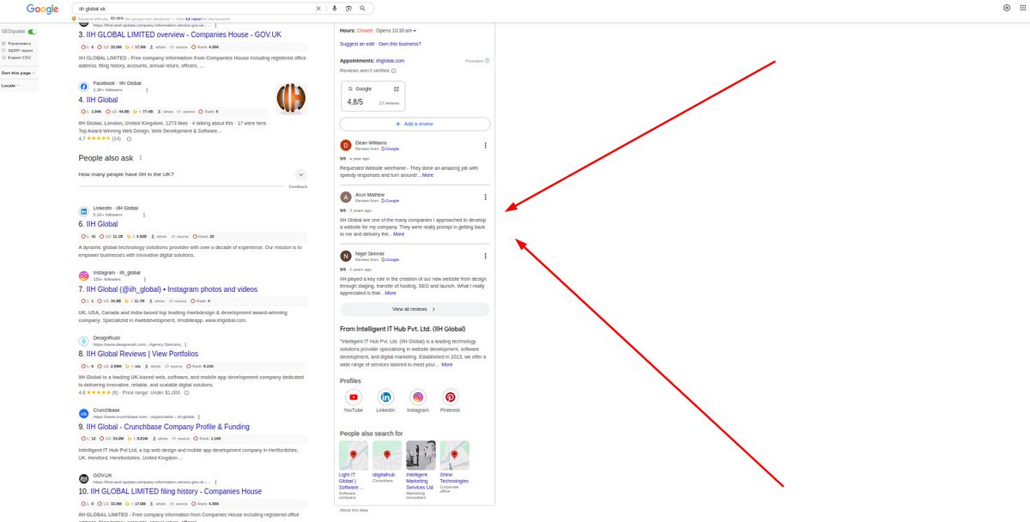This screenshot has height=522, width=1030.
Task: Open the IIH Global Instagram profile icon
Action: [x=418, y=398]
